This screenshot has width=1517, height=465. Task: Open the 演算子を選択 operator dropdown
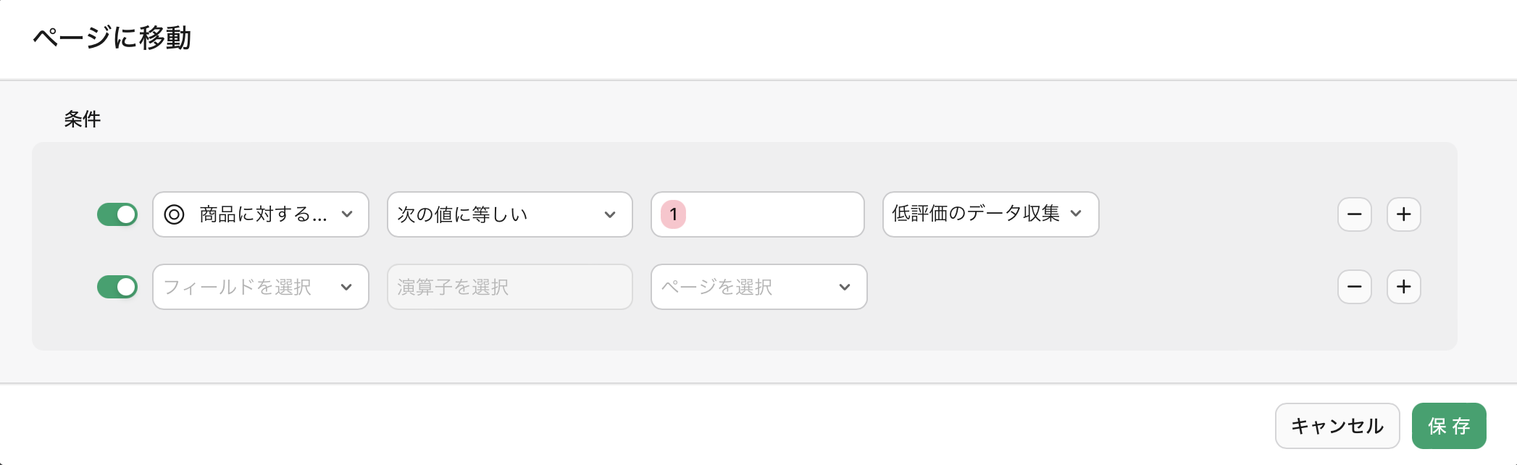pos(509,287)
